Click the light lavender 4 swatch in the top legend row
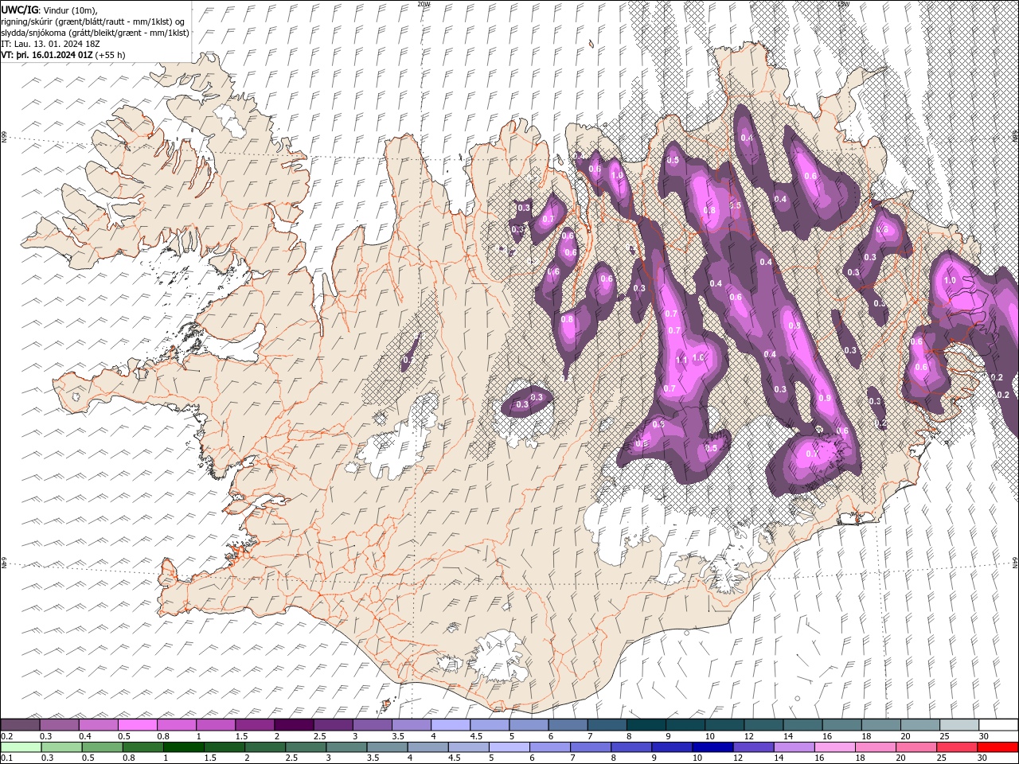 point(451,725)
